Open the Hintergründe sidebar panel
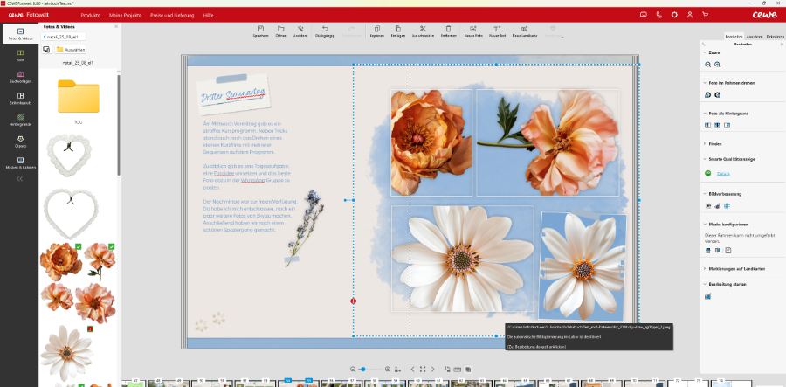This screenshot has height=387, width=786. click(x=19, y=121)
